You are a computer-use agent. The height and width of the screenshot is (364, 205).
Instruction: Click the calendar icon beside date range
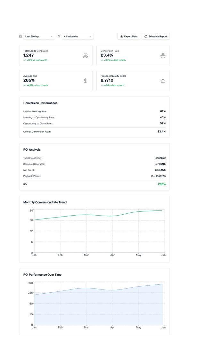coord(20,36)
